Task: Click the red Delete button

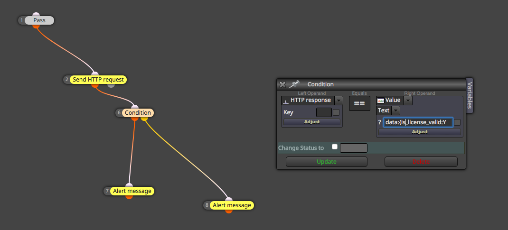Action: pos(421,162)
